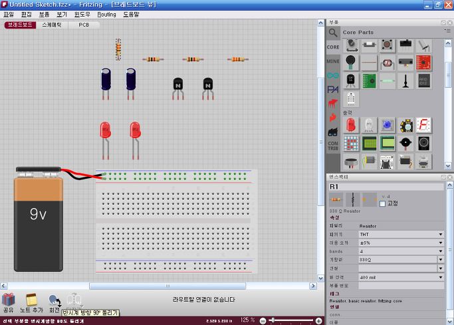Select the breadboard image in inspector

[x=336, y=199]
